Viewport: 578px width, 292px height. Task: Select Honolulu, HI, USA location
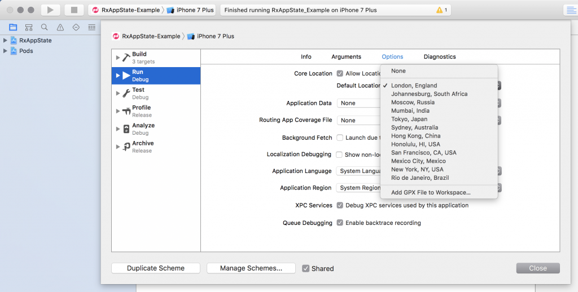[439, 144]
